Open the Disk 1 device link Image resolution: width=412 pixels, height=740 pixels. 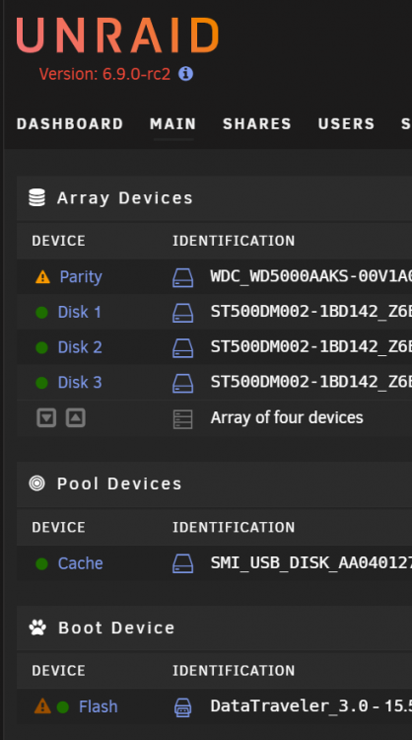click(79, 312)
